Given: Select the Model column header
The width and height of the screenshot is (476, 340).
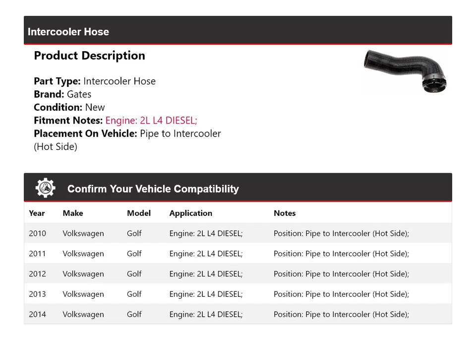Looking at the screenshot, I should point(138,213).
